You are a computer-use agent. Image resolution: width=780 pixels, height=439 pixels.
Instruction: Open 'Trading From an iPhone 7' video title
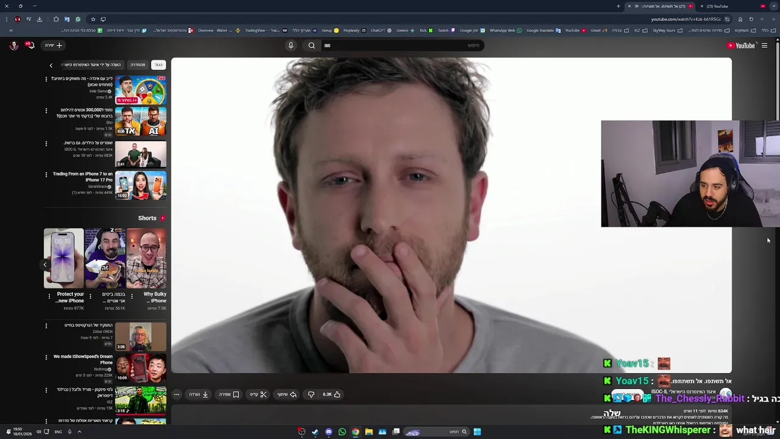coord(83,177)
